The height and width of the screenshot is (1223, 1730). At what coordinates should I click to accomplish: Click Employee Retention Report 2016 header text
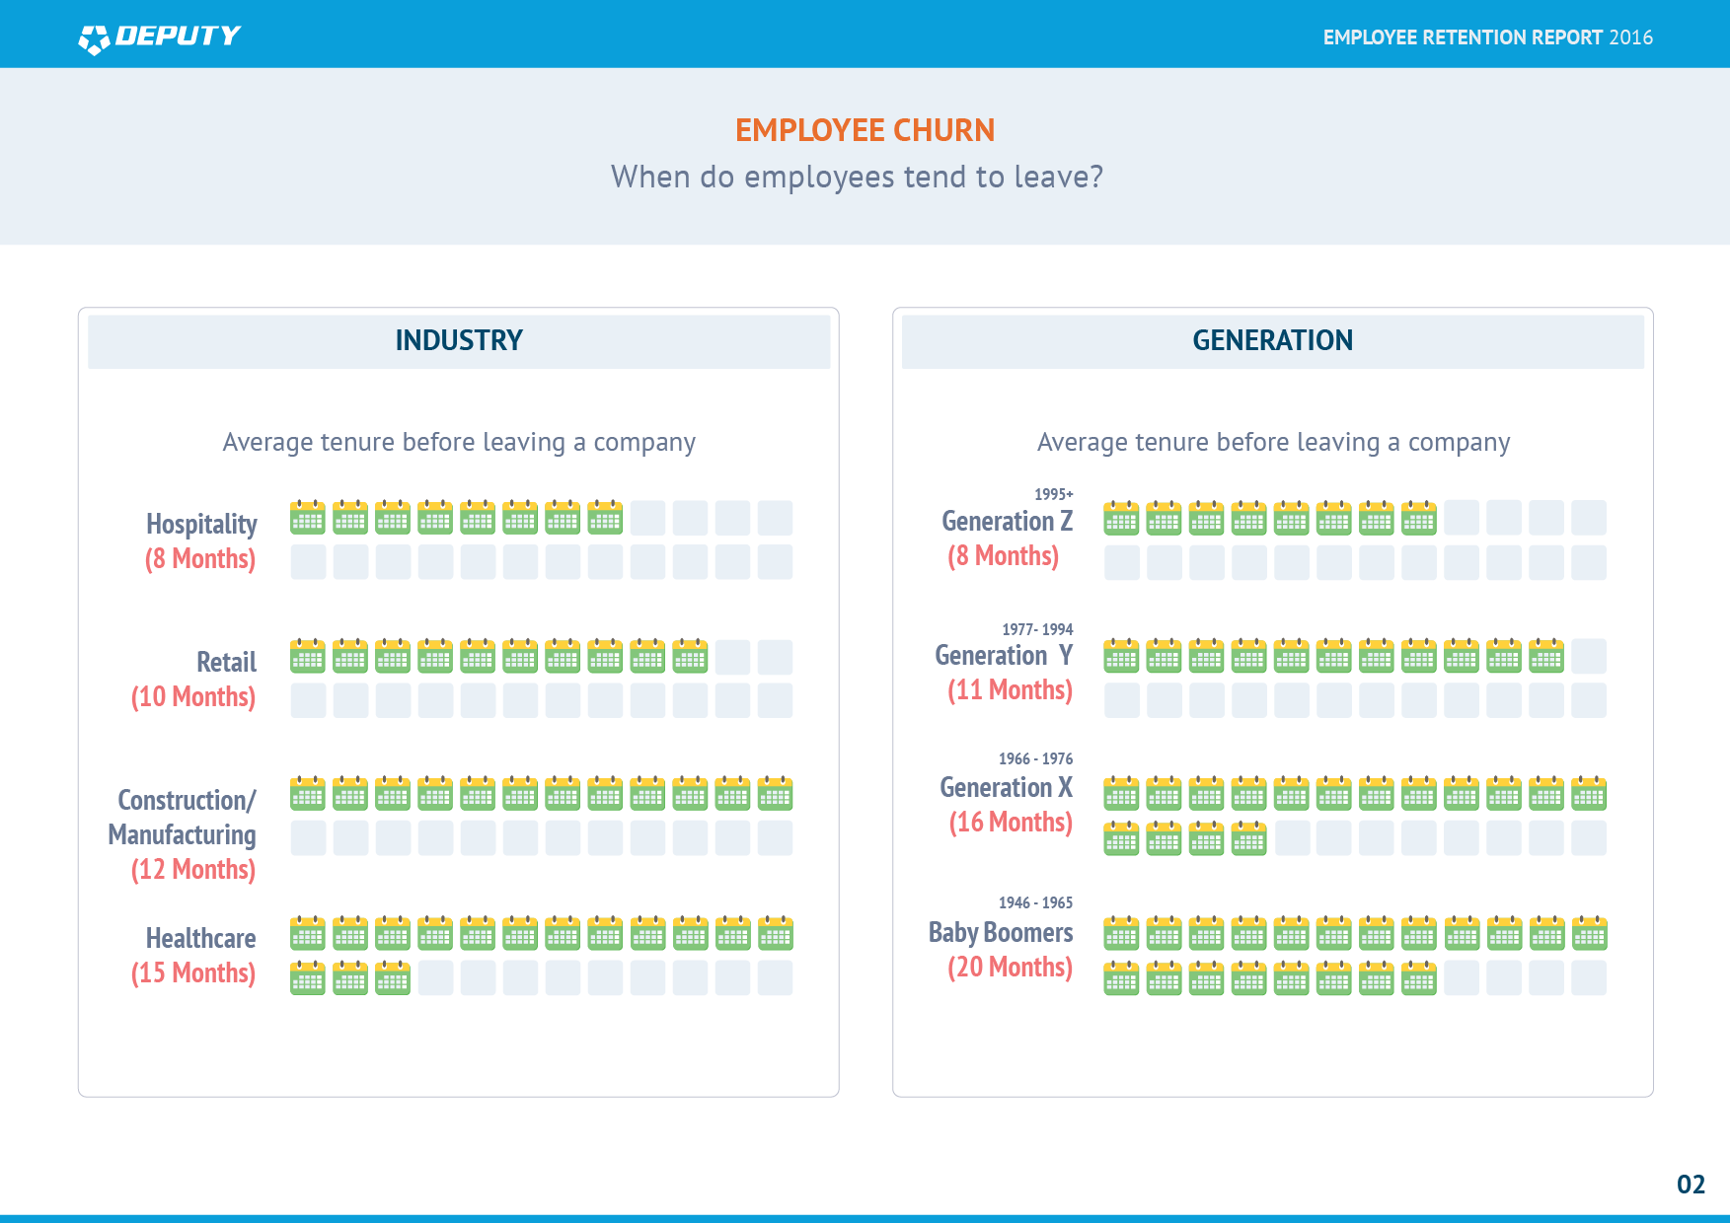pyautogui.click(x=1487, y=37)
